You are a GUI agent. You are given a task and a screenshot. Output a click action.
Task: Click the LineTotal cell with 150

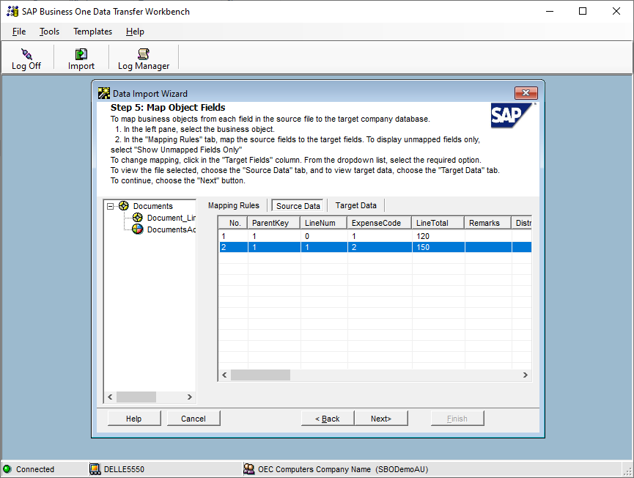coord(438,247)
